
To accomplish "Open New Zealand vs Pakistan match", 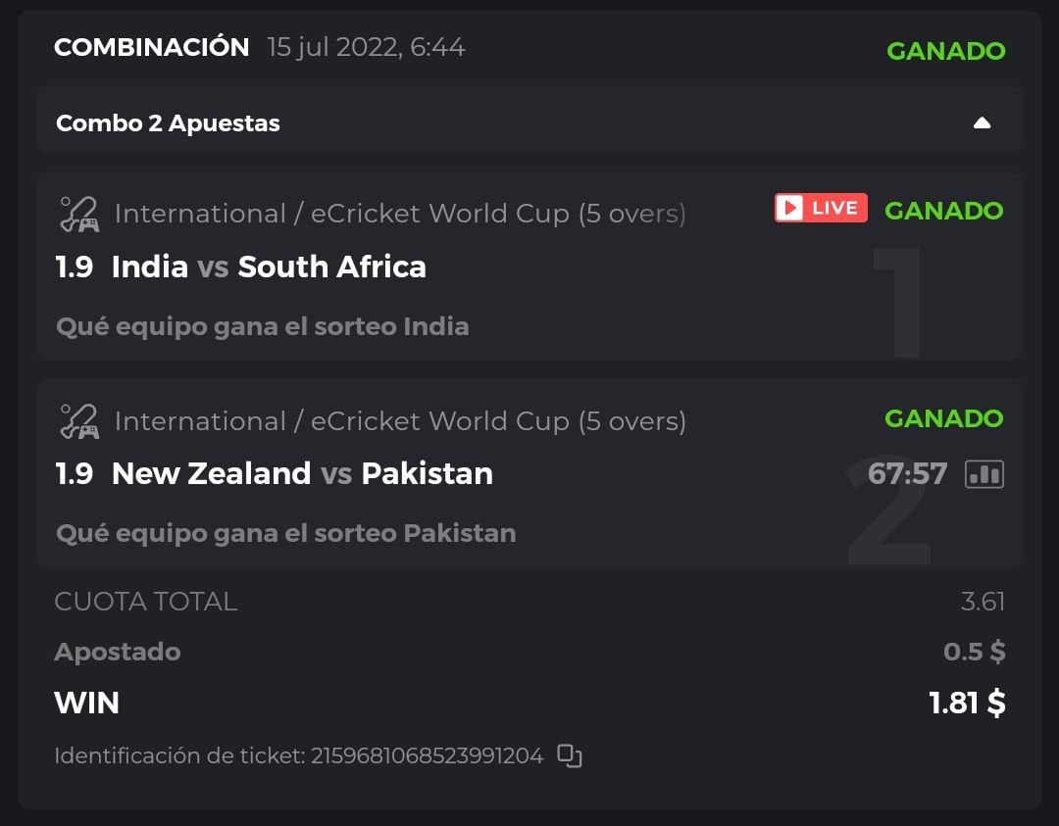I will tap(302, 474).
